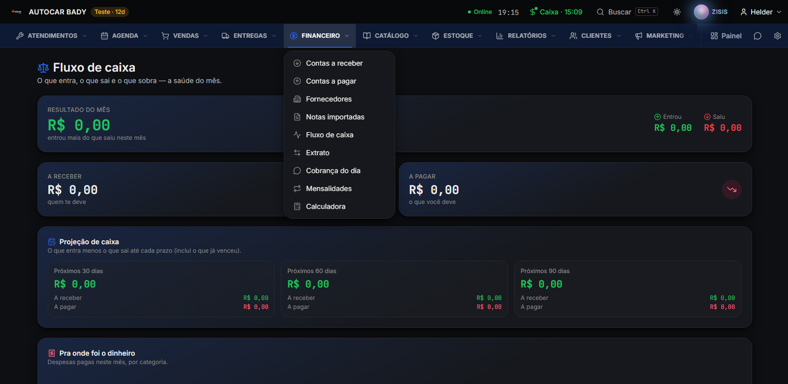
Task: Open chat bubble icon beside Painel
Action: coord(758,36)
